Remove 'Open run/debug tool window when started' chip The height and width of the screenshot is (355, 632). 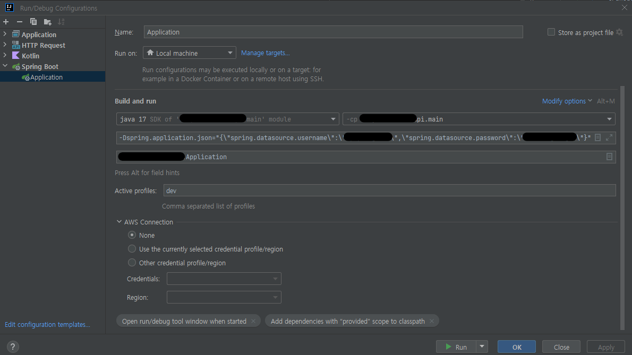click(x=253, y=321)
